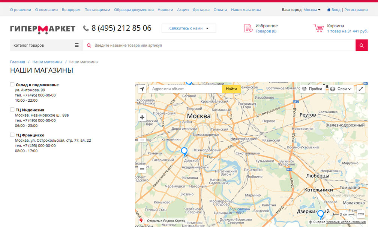This screenshot has width=378, height=237.
Task: Open the Новости menu item
Action: click(165, 10)
